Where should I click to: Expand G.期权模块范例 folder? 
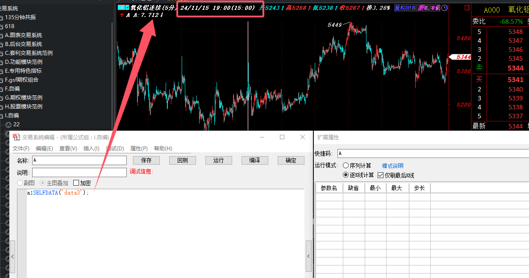click(24, 98)
